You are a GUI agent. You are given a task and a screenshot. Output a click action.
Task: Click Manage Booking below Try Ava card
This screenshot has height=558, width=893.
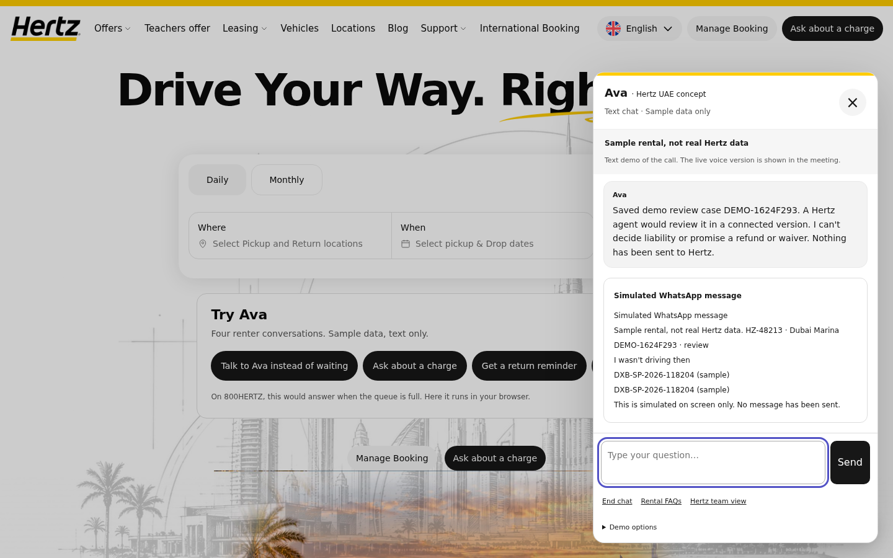coord(392,458)
